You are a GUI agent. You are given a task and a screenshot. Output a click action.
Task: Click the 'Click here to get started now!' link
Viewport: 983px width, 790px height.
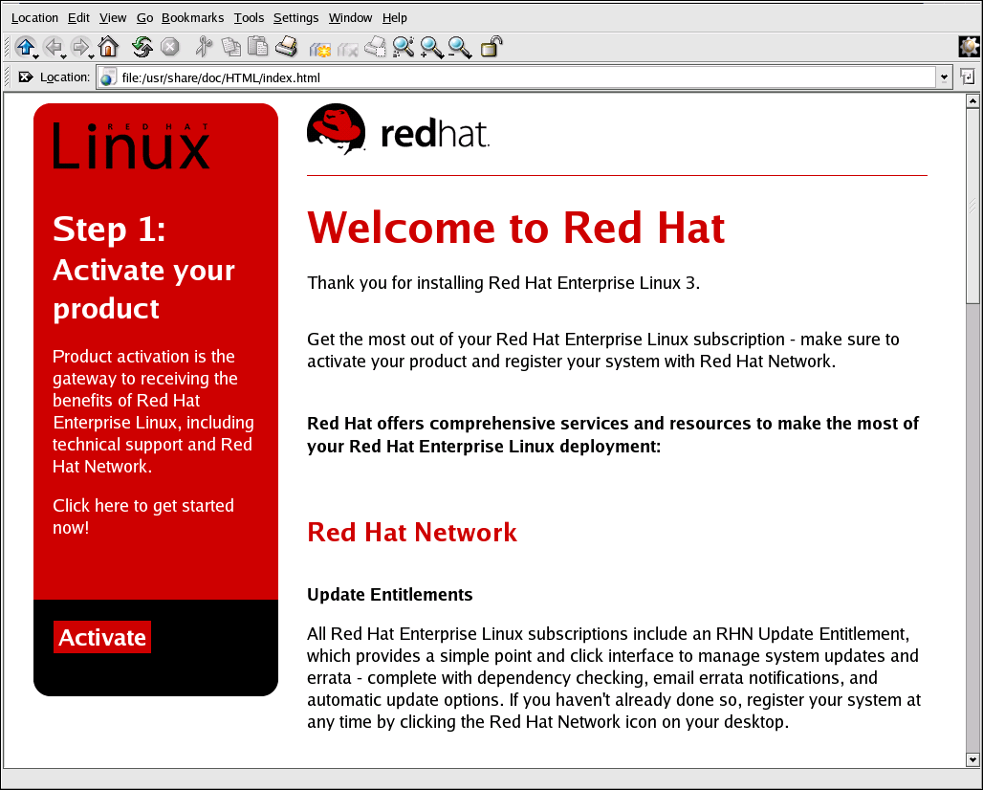(x=142, y=516)
